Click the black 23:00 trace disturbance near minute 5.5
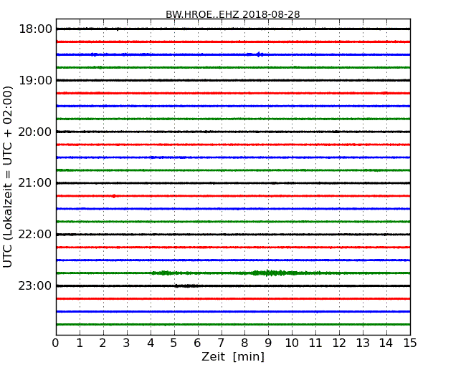This screenshot has height=372, width=466. pyautogui.click(x=186, y=286)
